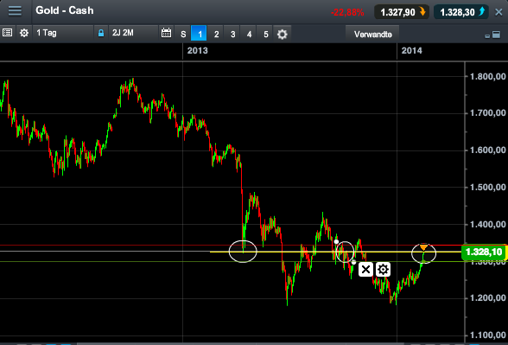Screen dimensions: 508x345
Task: Click the 2013 time axis label
Action: tap(197, 50)
